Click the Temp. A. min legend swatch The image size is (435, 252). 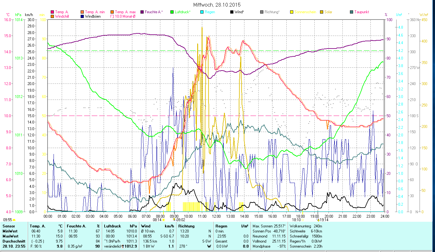82,12
